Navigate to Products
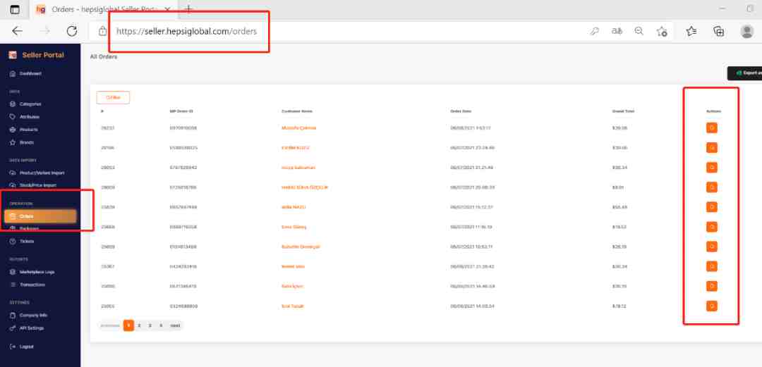762x367 pixels. 24,130
